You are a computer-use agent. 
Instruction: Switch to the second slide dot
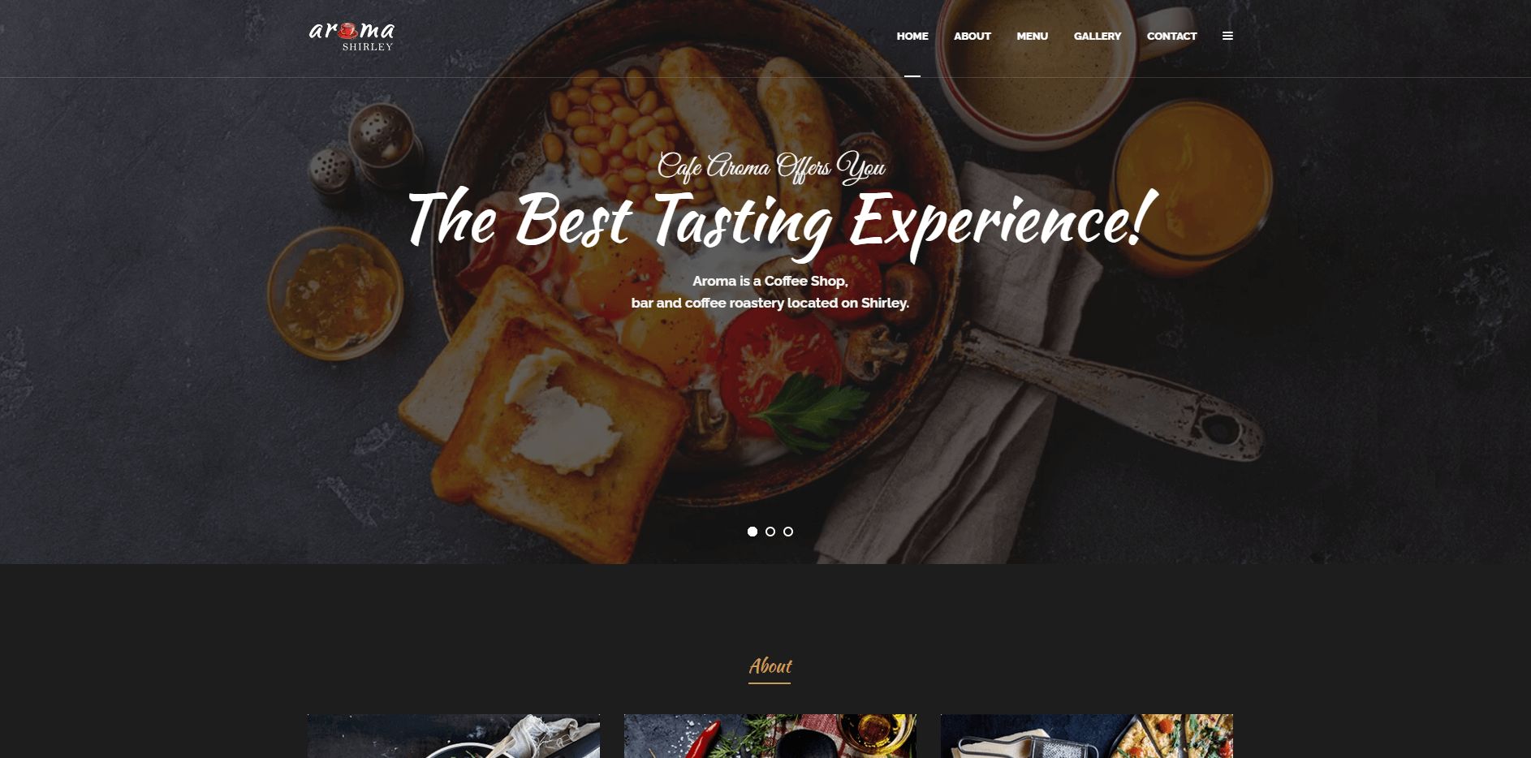770,532
